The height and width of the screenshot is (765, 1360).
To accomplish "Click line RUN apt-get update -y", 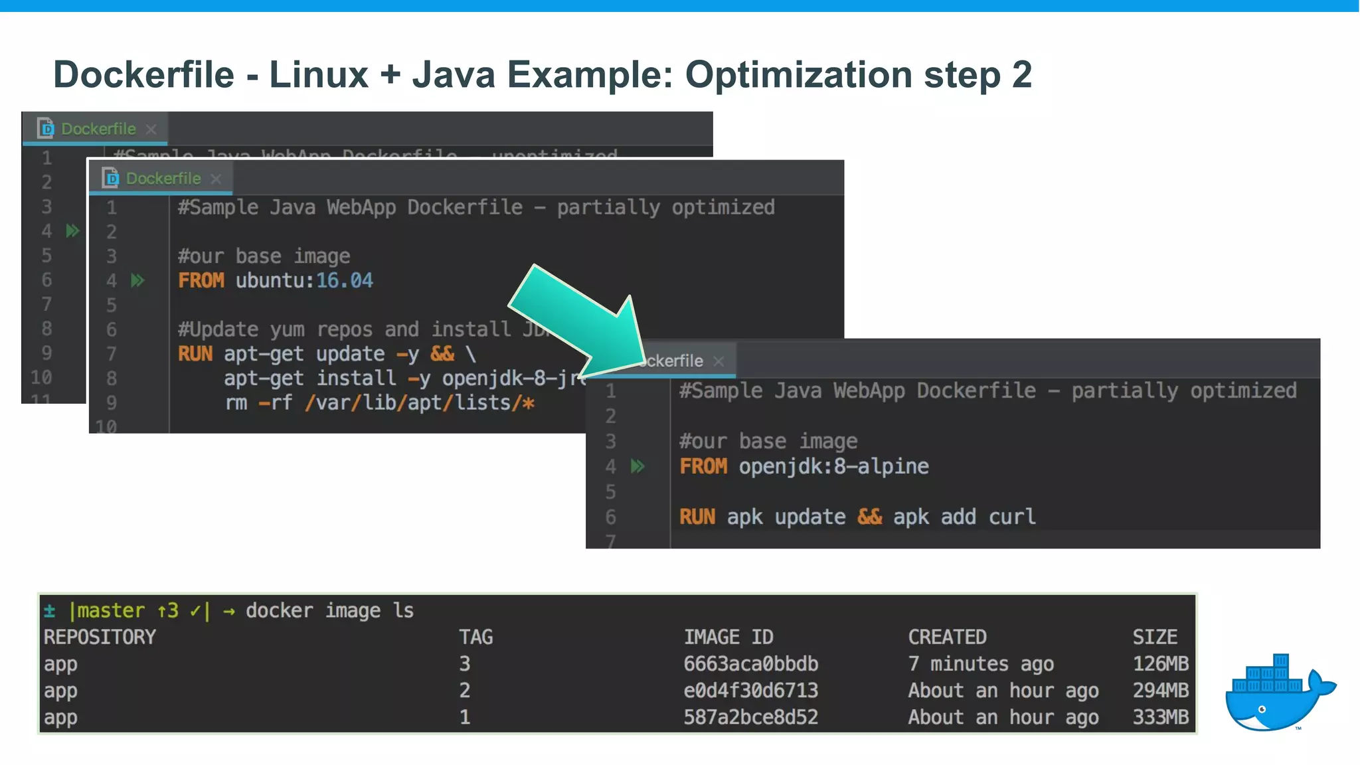I will pos(327,354).
